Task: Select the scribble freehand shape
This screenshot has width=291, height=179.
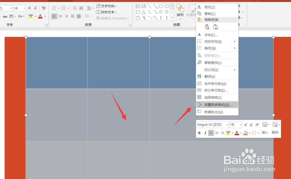Action: pos(144,18)
